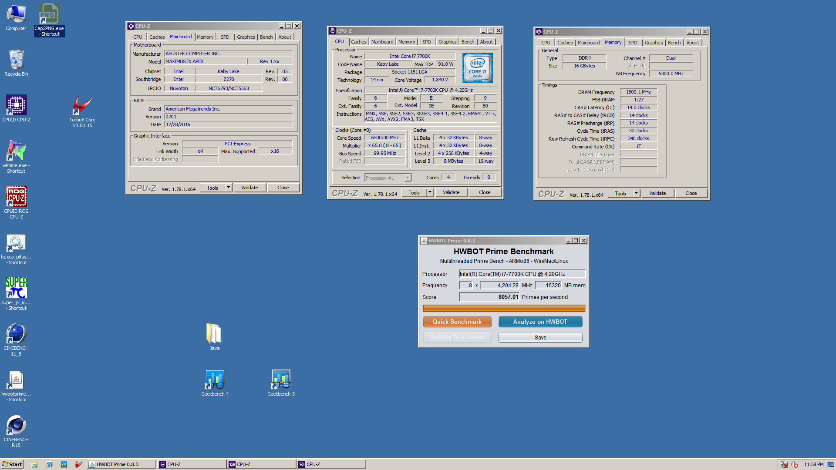
Task: Click the Score field showing 8057.01
Action: [x=489, y=297]
